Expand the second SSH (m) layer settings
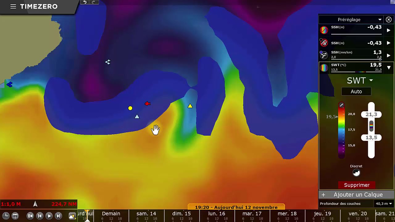Viewport: 395px width, 222px height. (389, 43)
